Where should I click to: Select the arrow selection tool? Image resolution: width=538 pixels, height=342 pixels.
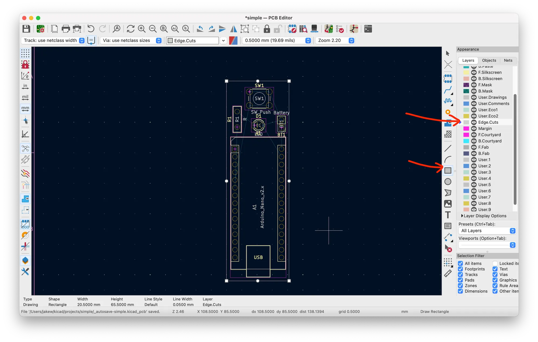448,54
